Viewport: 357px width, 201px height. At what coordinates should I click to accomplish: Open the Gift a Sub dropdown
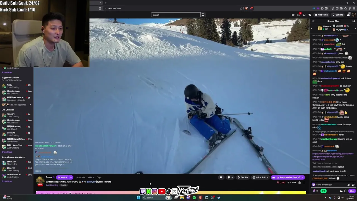[260, 177]
